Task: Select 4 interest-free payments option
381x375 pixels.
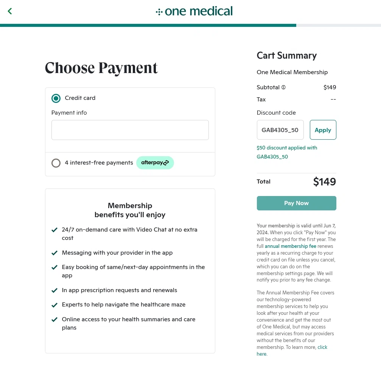Action: click(56, 163)
